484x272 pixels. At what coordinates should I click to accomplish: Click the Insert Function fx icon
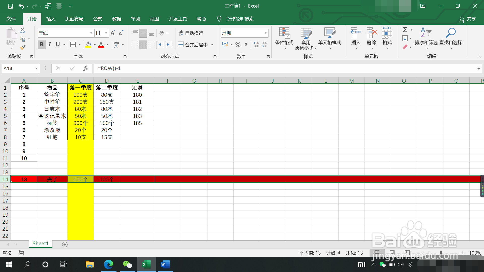tap(85, 68)
